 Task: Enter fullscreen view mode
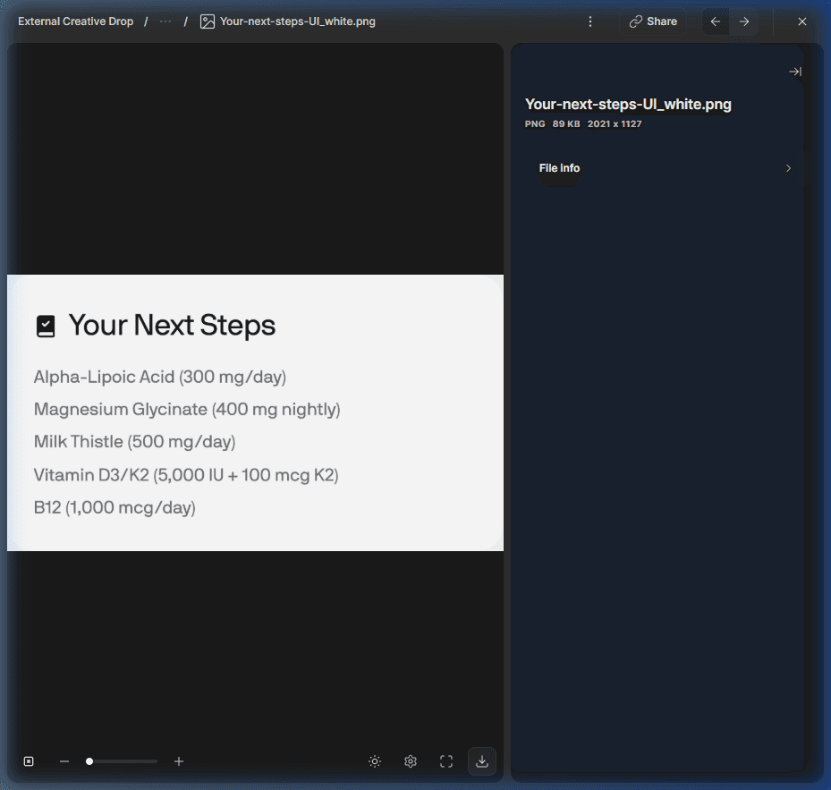[446, 761]
